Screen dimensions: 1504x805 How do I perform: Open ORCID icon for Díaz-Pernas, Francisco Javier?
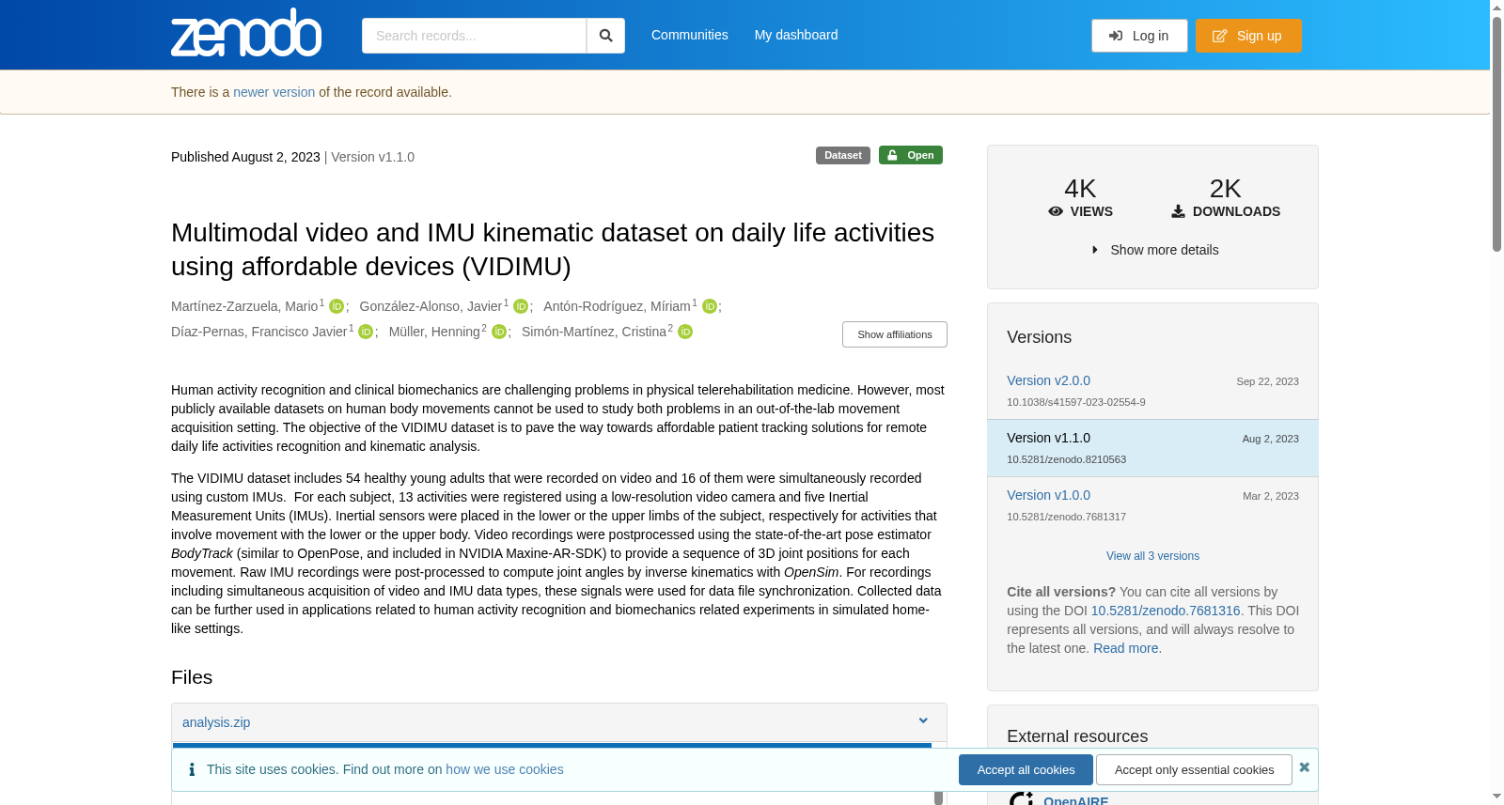[366, 332]
